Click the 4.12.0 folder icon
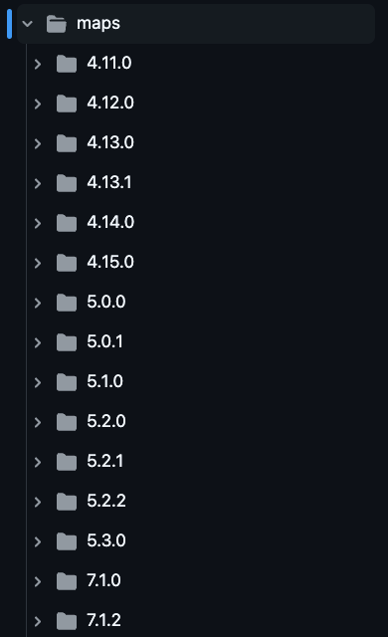The image size is (388, 637). pos(67,104)
